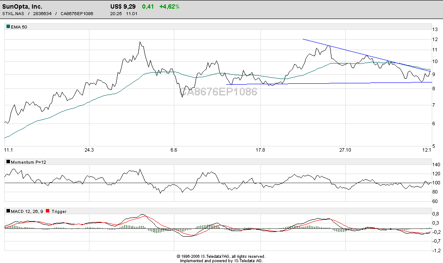Screen dimensions: 443x263
Task: Click the red Trigger legend swatch
Action: pos(48,211)
